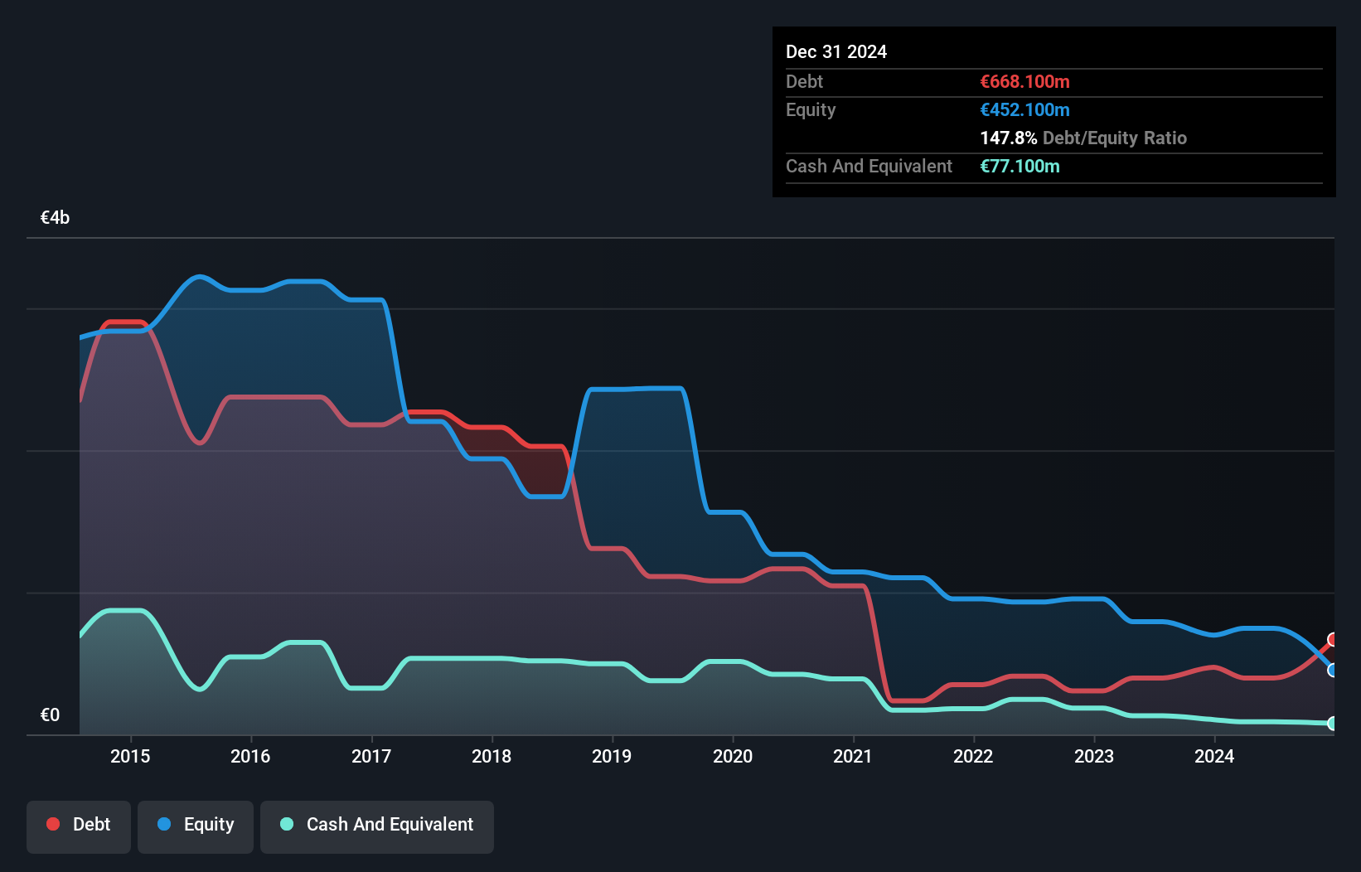Viewport: 1361px width, 872px height.
Task: Click the 2015 x-axis label
Action: pos(130,756)
